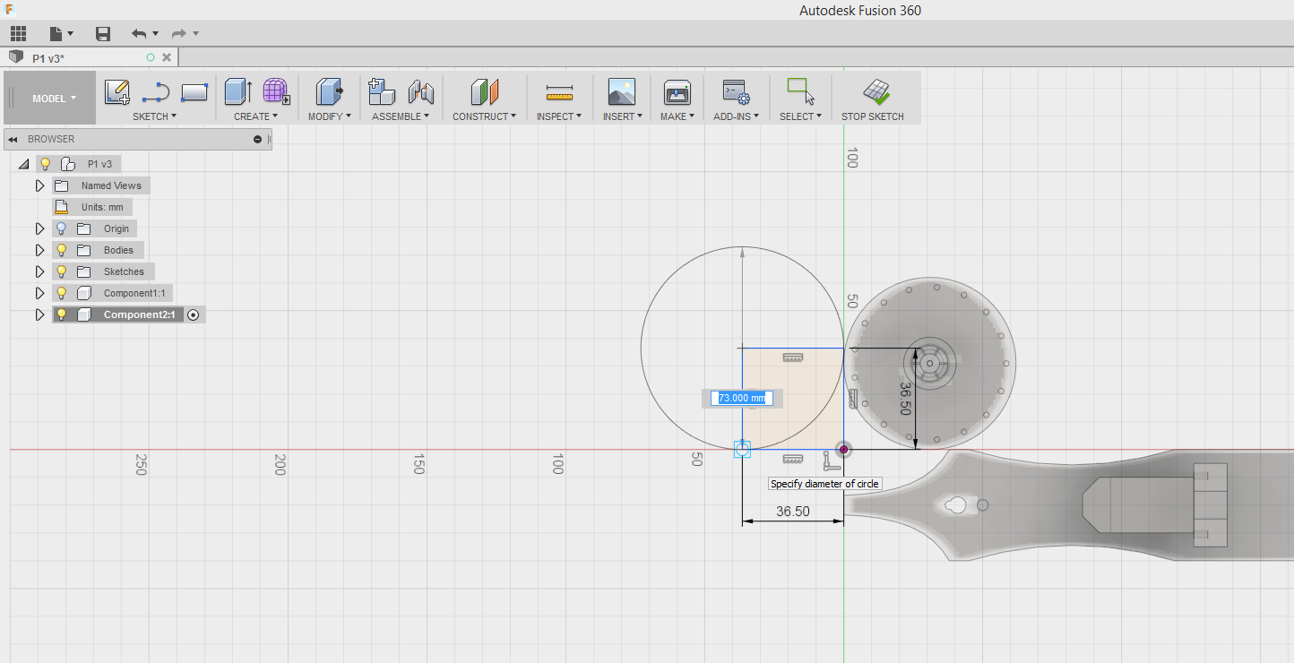Click the Redo arrow

pos(179,33)
